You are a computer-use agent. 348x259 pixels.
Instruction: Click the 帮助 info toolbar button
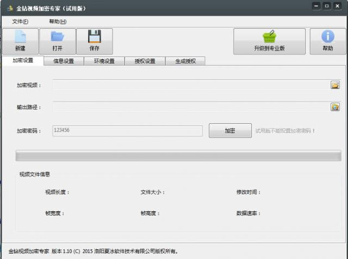point(328,41)
